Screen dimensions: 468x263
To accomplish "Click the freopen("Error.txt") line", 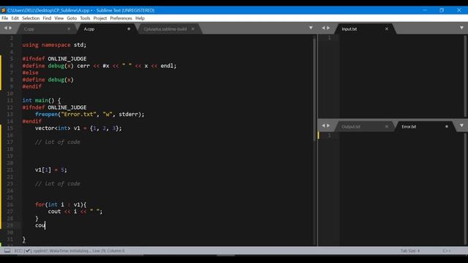I will click(89, 114).
